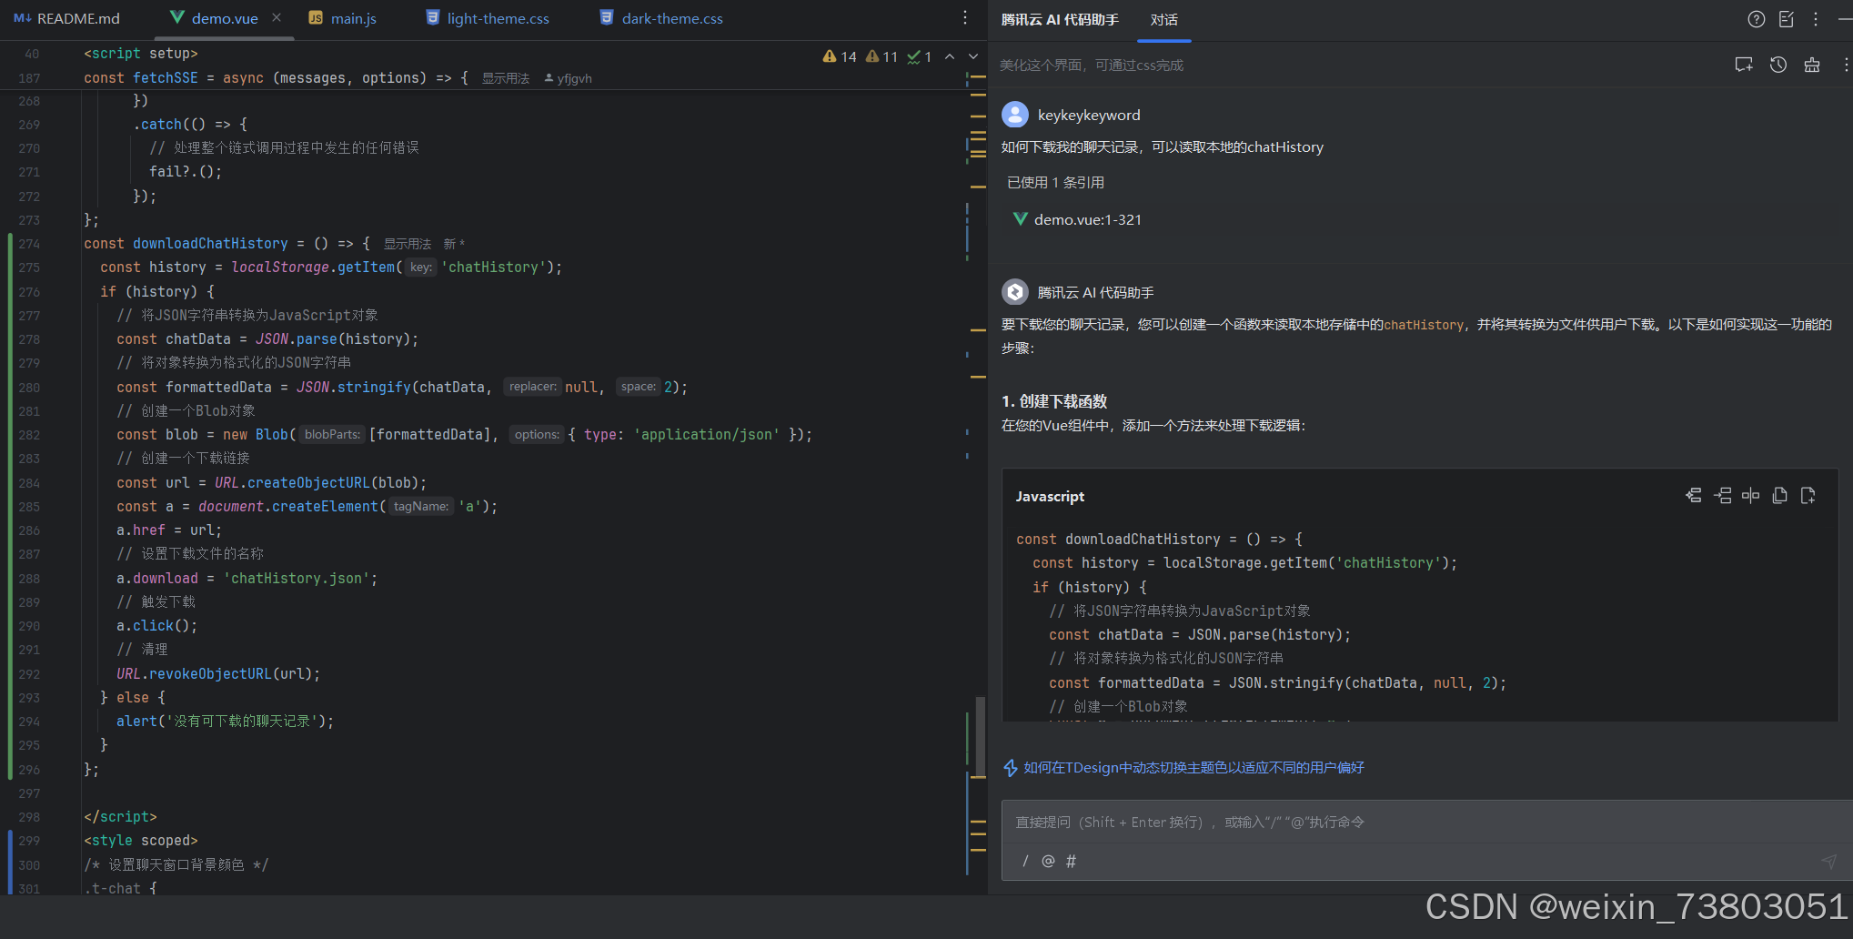This screenshot has height=939, width=1853.
Task: Close the demo.vue editor tab
Action: (277, 18)
